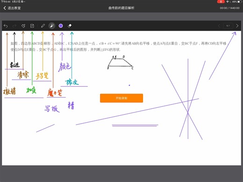The image size is (243, 182).
Task: Tap the red screen recording indicator
Action: pos(221,1)
